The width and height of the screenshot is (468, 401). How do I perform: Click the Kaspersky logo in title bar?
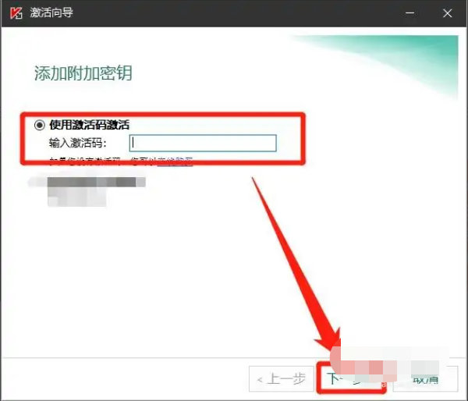coord(14,13)
